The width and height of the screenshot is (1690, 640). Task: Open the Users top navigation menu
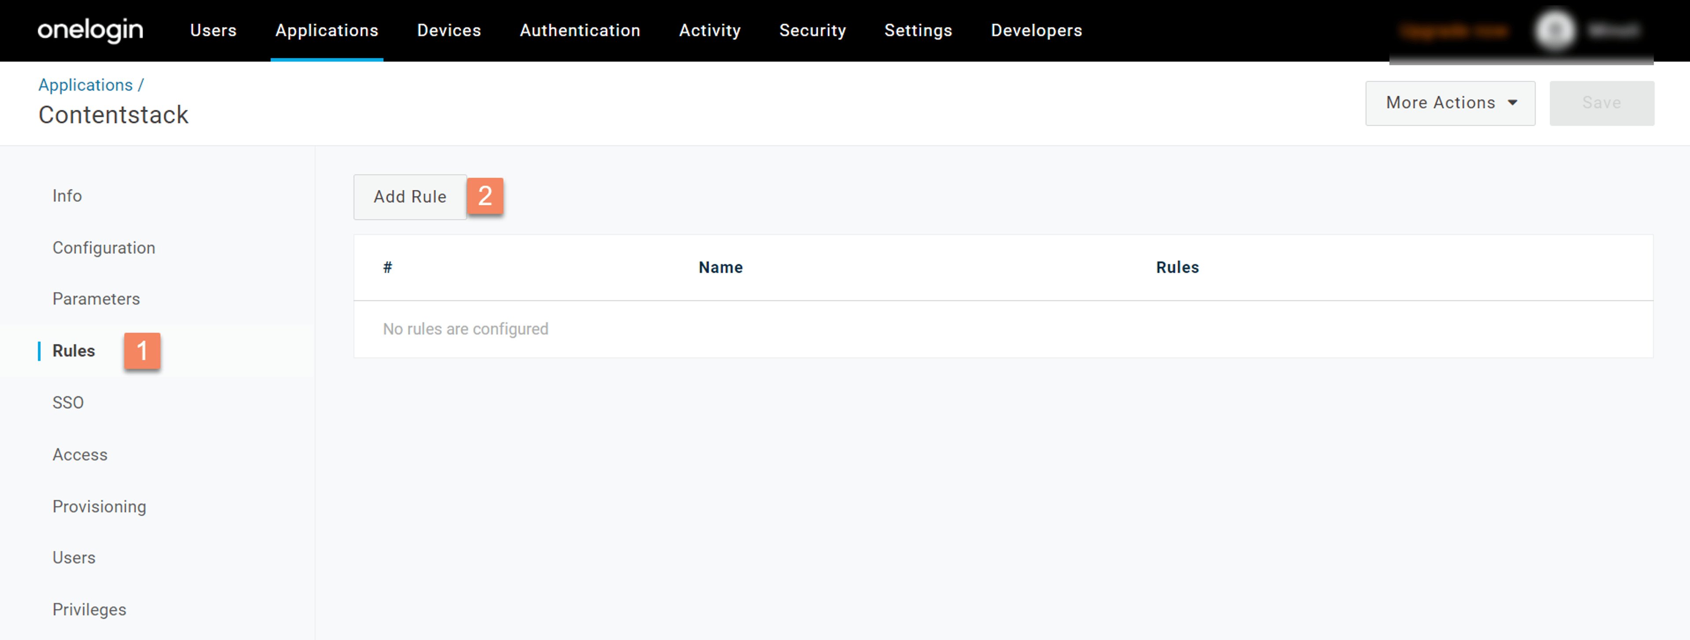pyautogui.click(x=213, y=30)
